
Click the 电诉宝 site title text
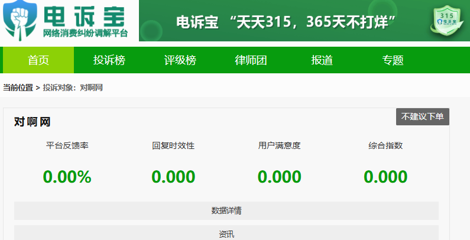pyautogui.click(x=84, y=16)
